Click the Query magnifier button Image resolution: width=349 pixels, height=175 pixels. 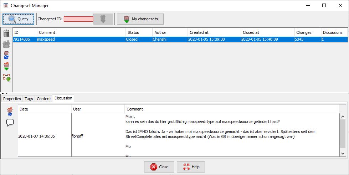18,19
